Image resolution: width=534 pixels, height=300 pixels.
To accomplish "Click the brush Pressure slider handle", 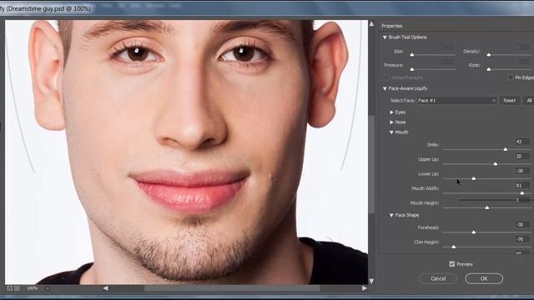I will [411, 69].
